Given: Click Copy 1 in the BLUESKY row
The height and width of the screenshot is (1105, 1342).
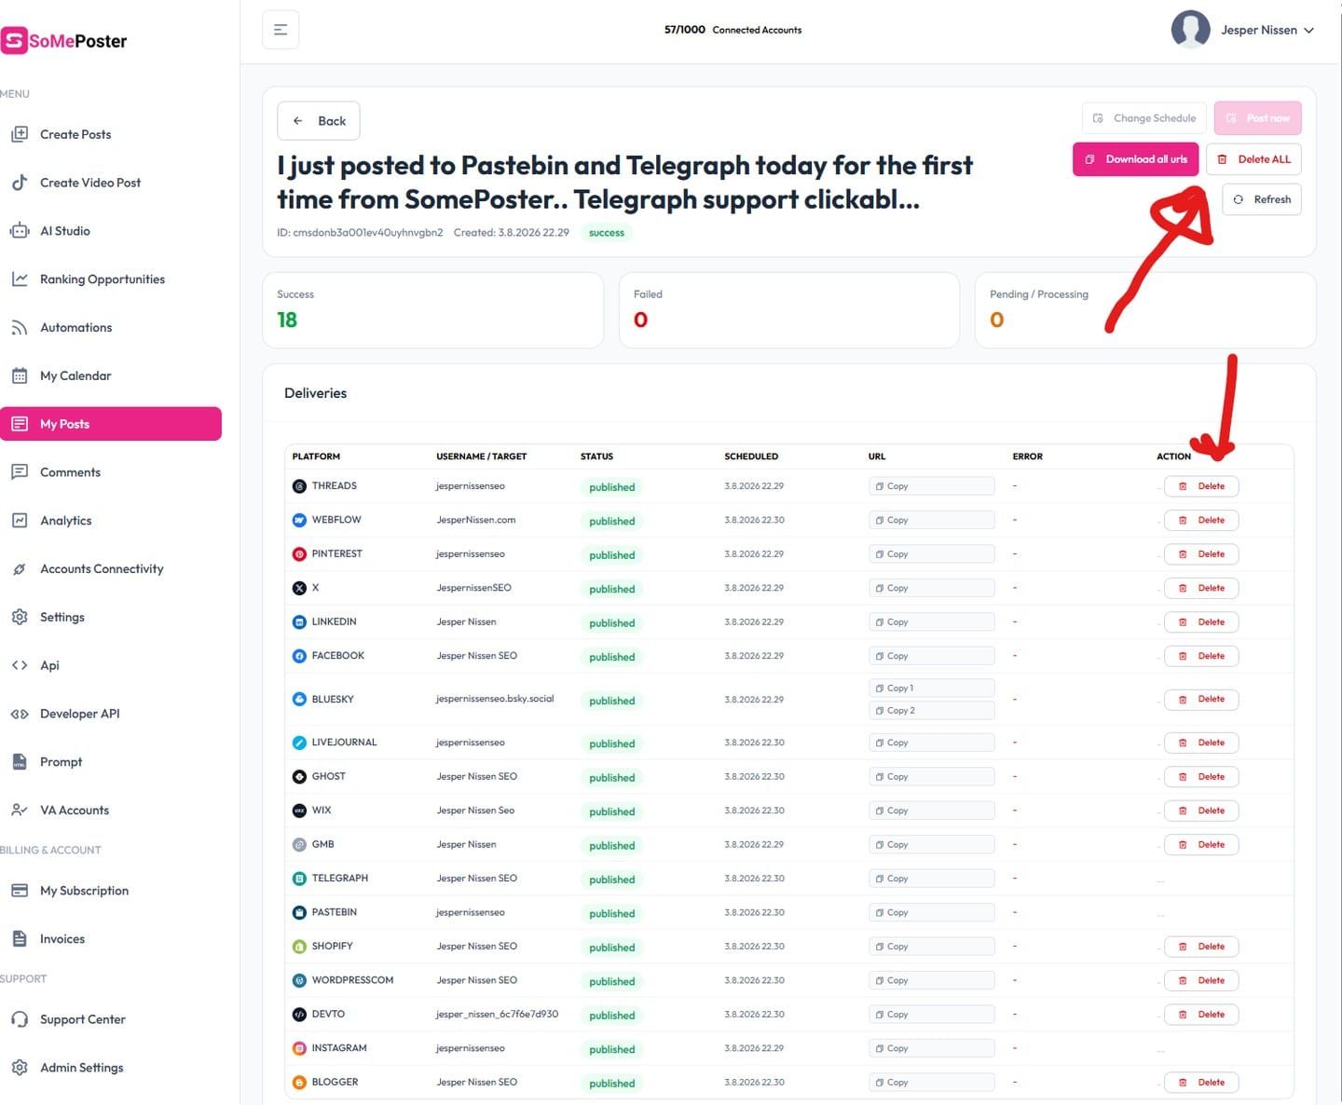Looking at the screenshot, I should 931,689.
